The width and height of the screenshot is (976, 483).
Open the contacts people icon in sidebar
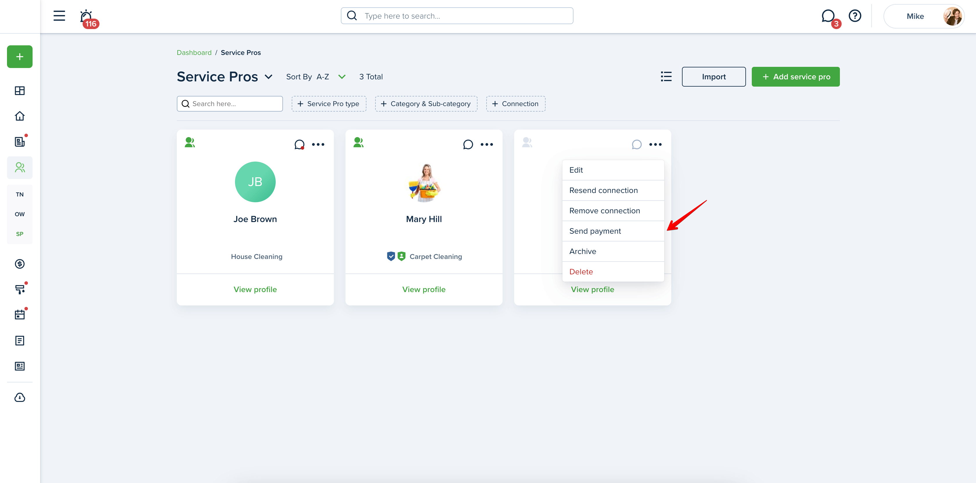(x=20, y=167)
